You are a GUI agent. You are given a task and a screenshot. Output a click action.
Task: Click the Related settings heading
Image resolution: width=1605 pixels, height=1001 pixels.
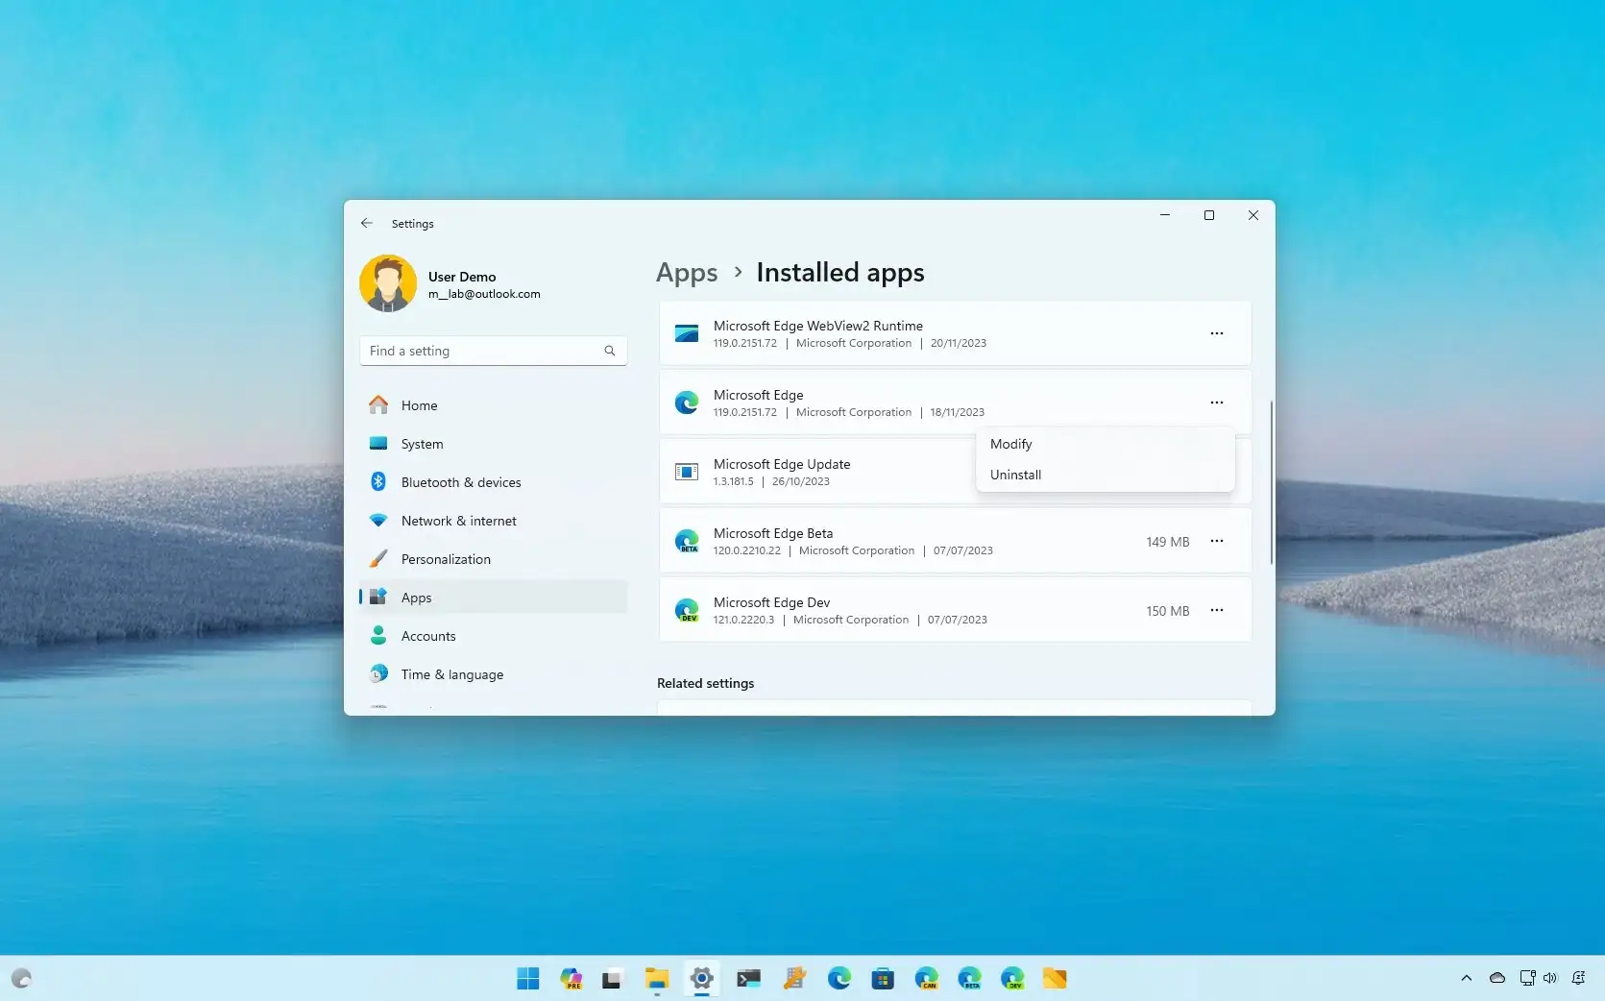[706, 683]
